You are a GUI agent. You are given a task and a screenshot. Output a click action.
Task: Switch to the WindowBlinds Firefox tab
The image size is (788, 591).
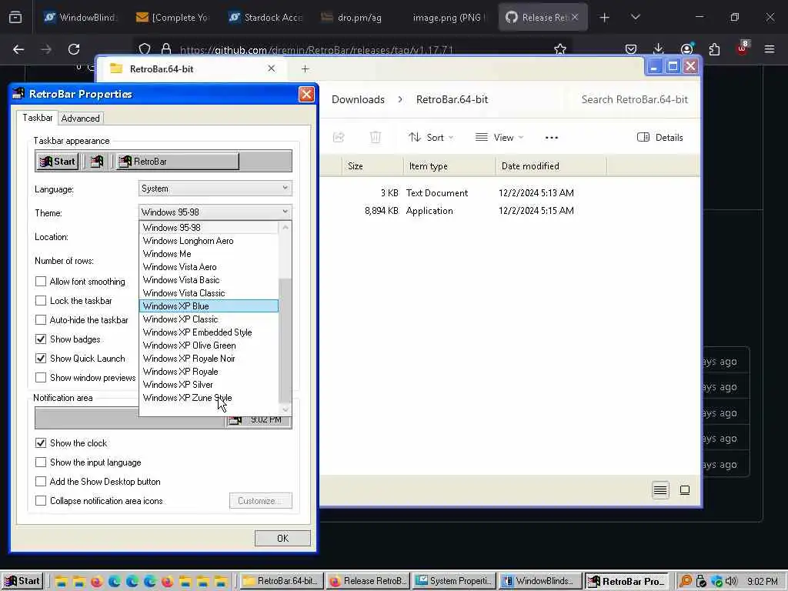coord(82,18)
